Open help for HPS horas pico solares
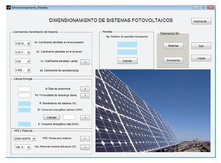Viewport: 221px width, 163px height. 85,139
